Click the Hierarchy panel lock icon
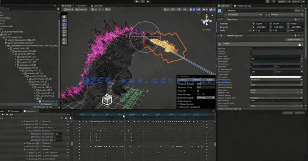Image resolution: width=308 pixels, height=161 pixels. [x=55, y=6]
